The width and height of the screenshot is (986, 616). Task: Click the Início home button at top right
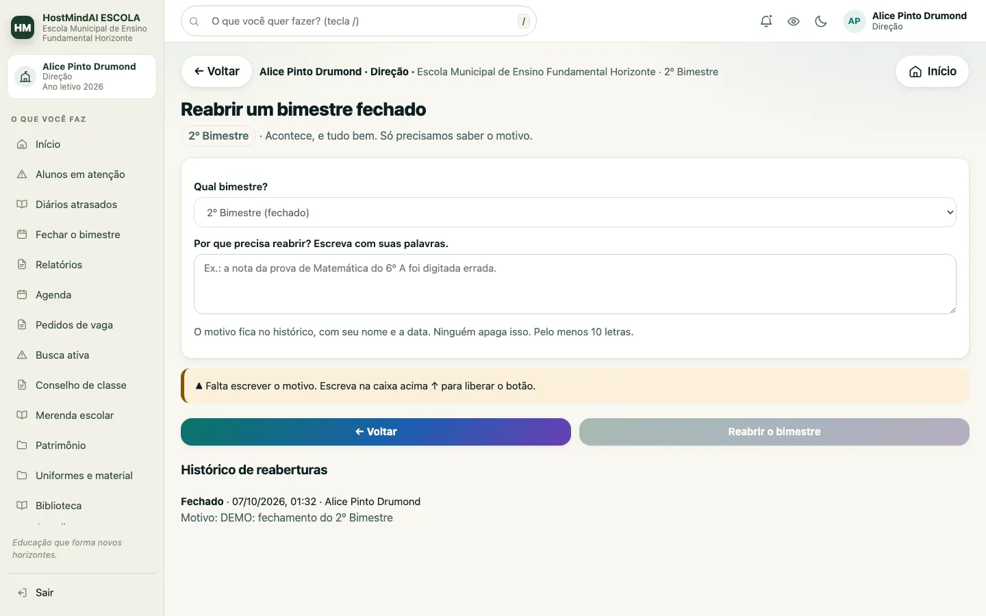[x=932, y=71]
